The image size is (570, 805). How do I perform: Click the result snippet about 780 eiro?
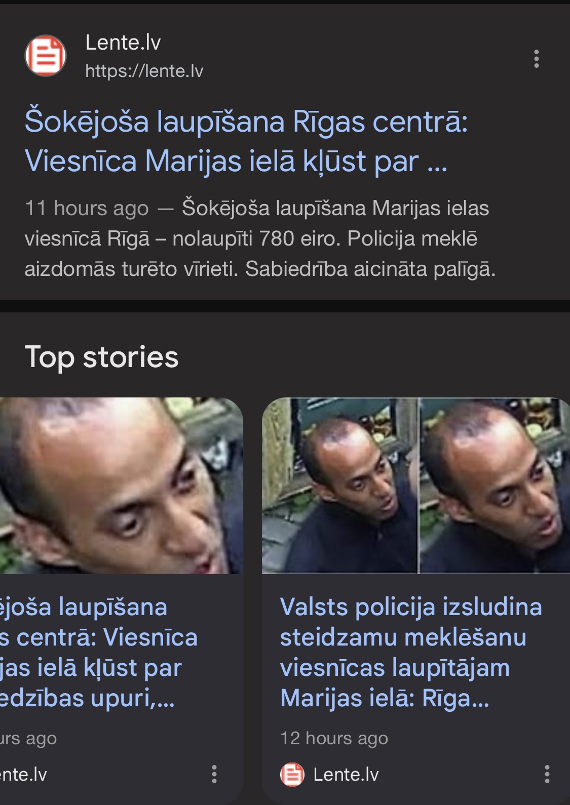260,238
